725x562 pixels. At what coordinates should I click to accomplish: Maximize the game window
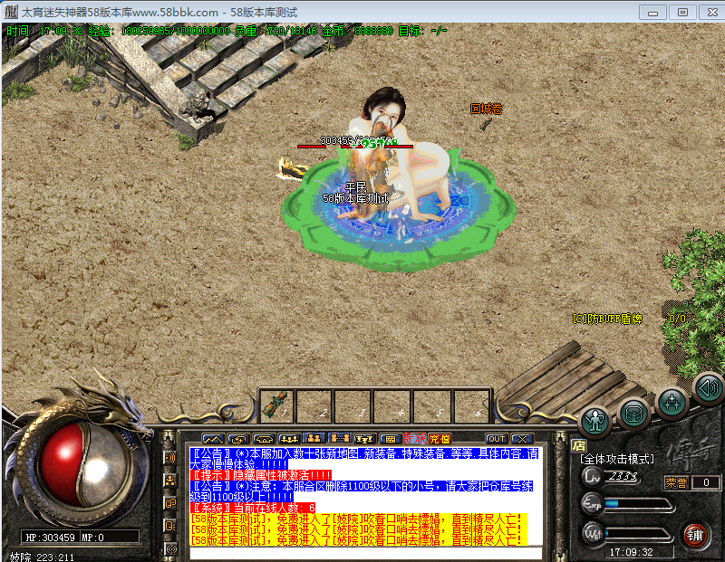pyautogui.click(x=682, y=13)
